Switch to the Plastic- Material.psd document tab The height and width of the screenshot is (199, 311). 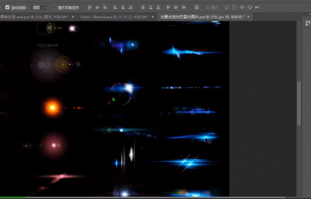click(x=115, y=17)
